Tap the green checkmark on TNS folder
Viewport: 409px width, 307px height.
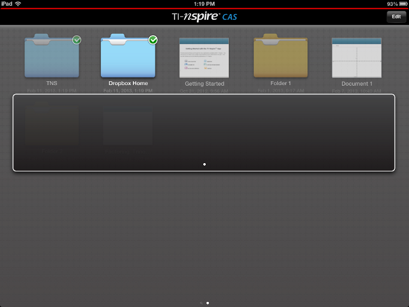(77, 40)
